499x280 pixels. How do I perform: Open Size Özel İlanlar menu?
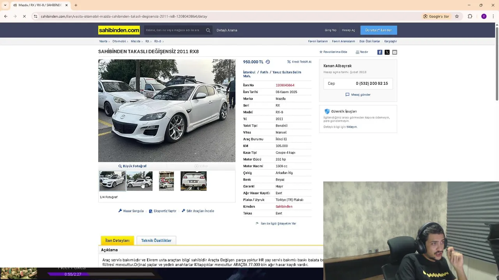[370, 41]
